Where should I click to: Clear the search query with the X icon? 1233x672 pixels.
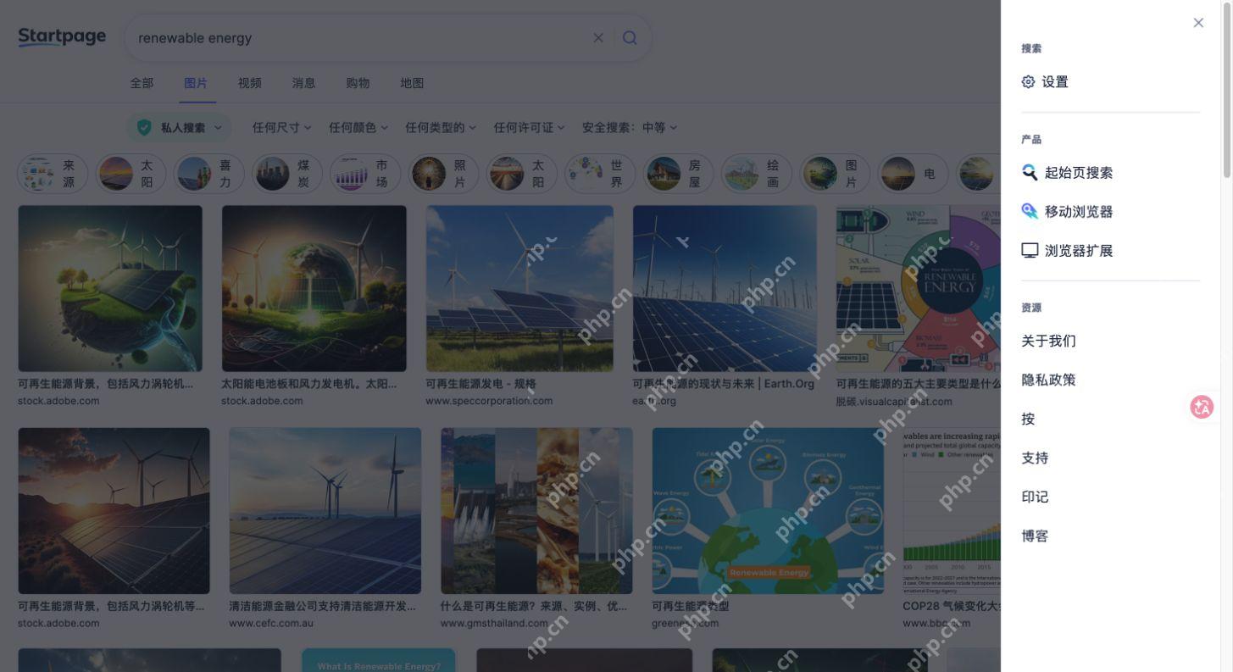[x=598, y=37]
